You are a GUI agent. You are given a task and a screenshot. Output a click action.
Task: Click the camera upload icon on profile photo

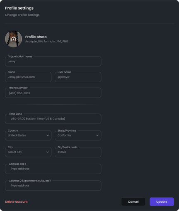[13, 39]
